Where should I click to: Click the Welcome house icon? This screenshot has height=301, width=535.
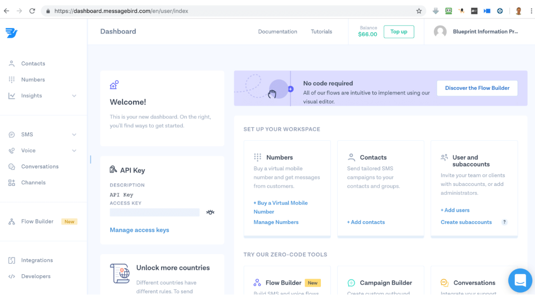click(x=114, y=84)
